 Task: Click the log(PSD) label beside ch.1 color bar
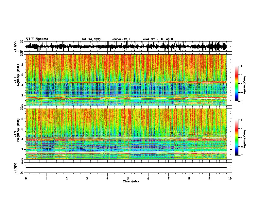coord(245,85)
